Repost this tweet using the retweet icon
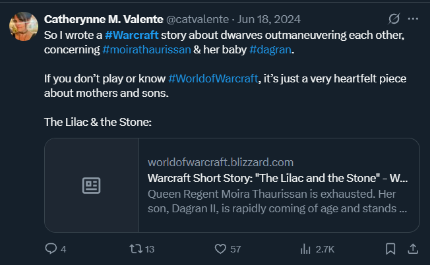 pos(134,249)
